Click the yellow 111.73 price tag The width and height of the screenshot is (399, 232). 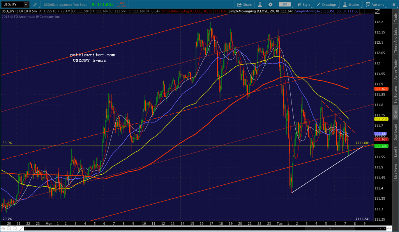pos(381,119)
